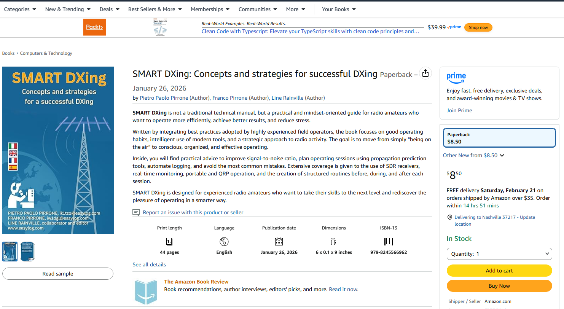Open the Deals menu
The height and width of the screenshot is (309, 564).
tap(110, 9)
